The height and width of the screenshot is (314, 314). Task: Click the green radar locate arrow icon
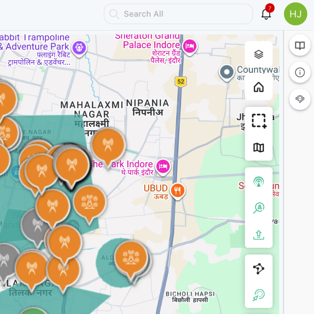tap(258, 295)
